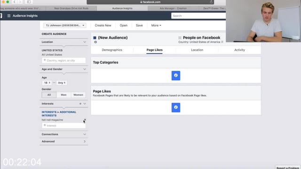Click the Facebook Search box
Screen dimensions: 301x169
tap(198, 15)
